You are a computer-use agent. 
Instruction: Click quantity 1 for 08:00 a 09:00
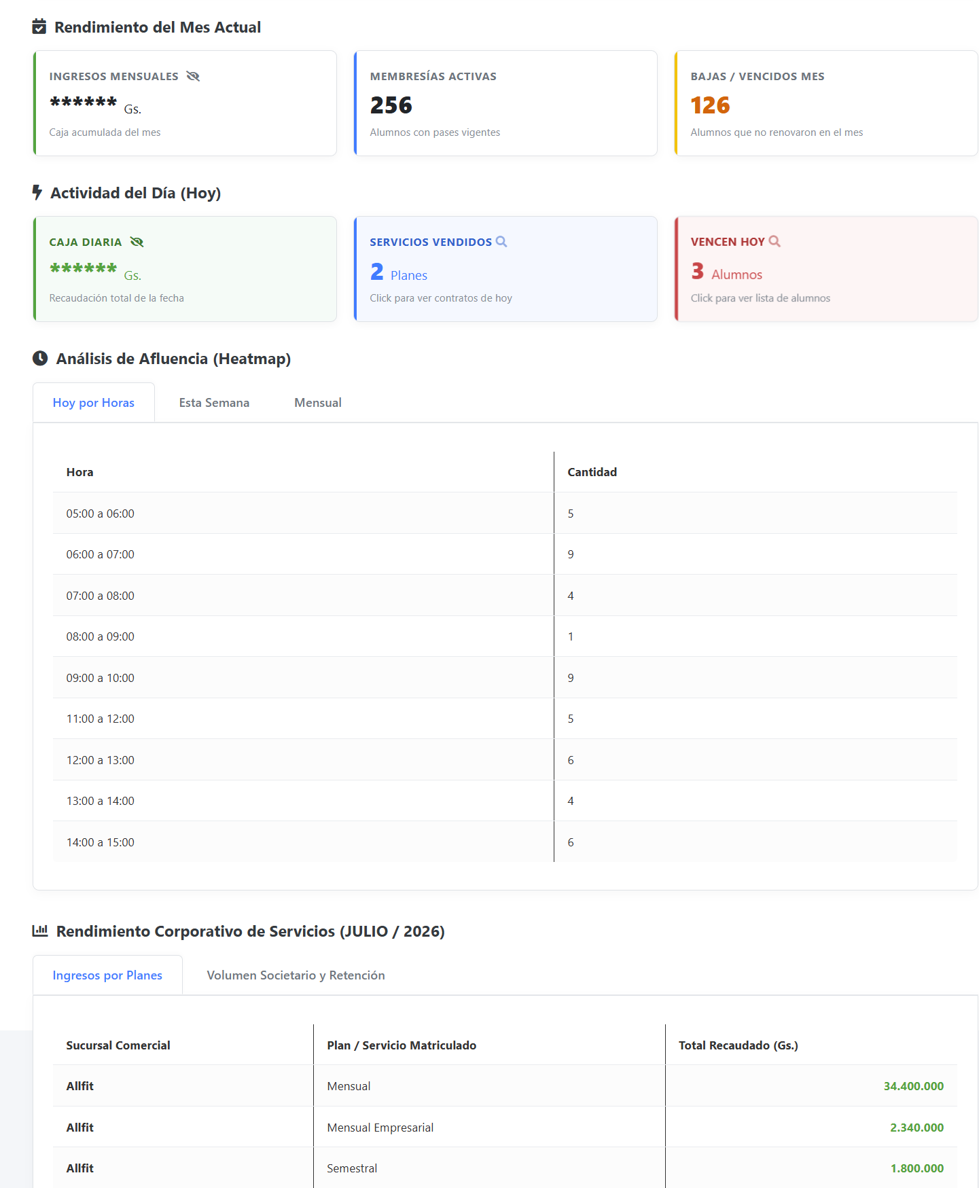pyautogui.click(x=571, y=636)
